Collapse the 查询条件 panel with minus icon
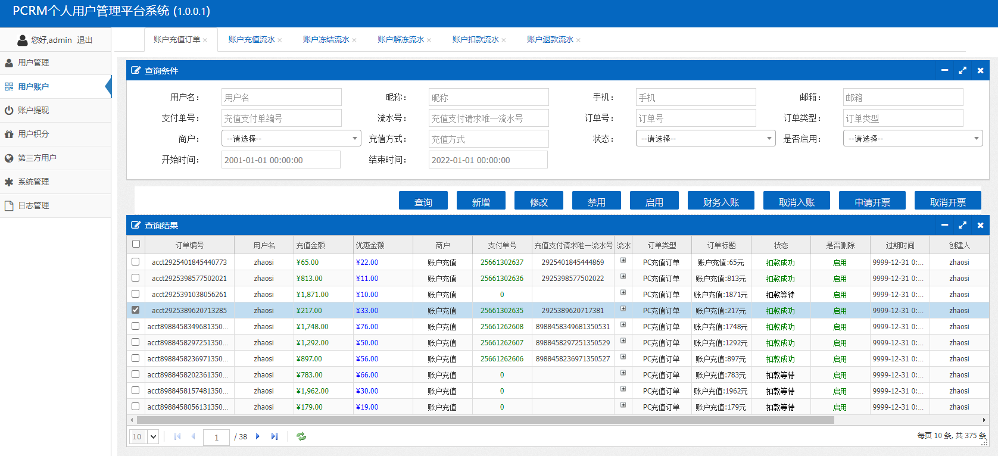The image size is (998, 456). click(x=944, y=70)
